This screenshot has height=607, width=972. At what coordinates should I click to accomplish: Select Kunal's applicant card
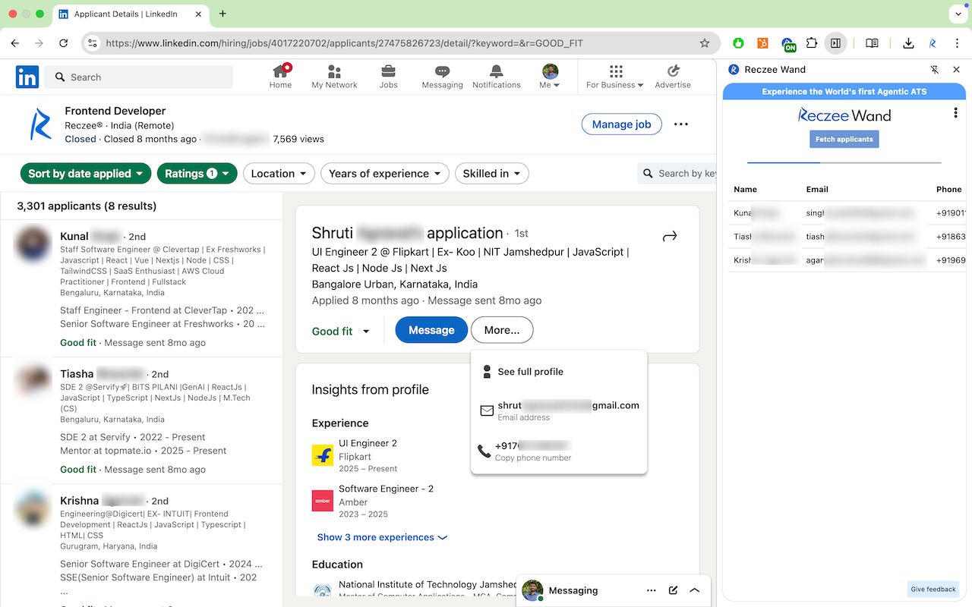tap(141, 288)
